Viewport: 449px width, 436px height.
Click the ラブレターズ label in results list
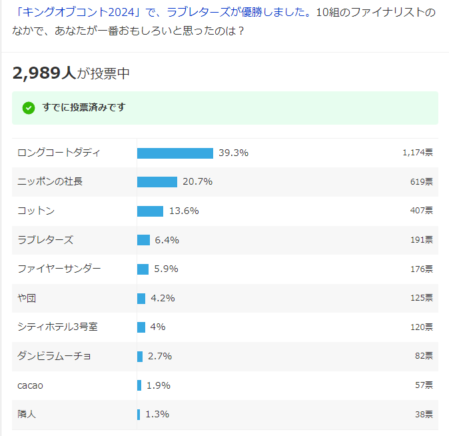45,239
